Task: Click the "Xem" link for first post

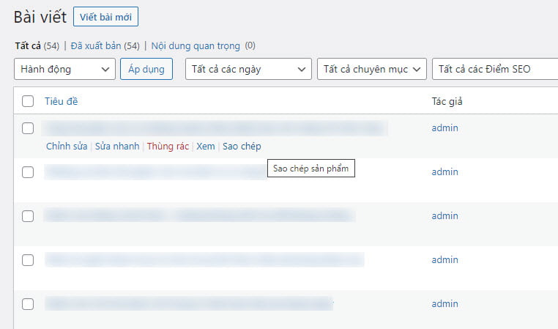Action: coord(206,147)
